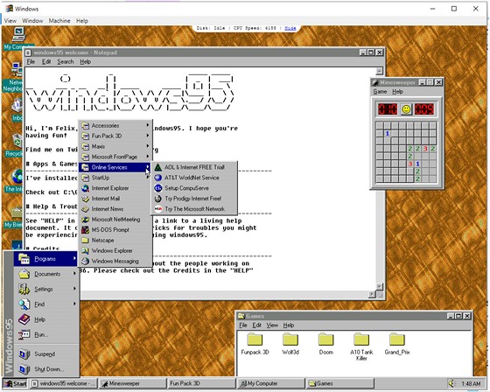Expand the Fun Pack 3D submenu
The width and height of the screenshot is (490, 392).
[x=115, y=136]
